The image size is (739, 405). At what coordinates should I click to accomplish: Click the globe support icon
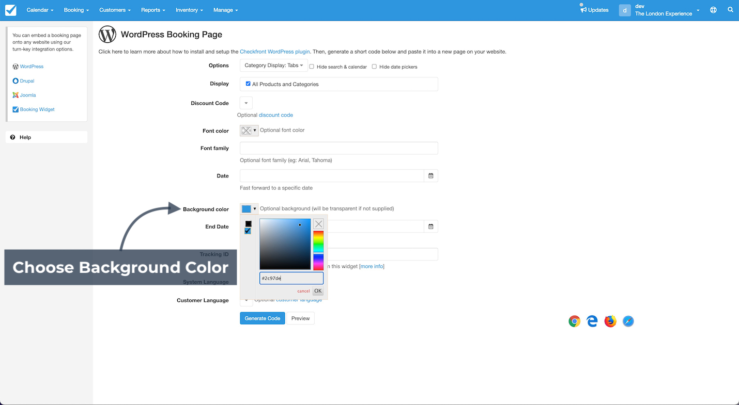coord(713,10)
